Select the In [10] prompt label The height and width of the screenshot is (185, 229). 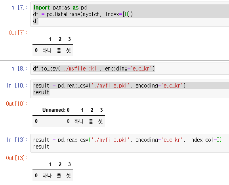click(17, 86)
